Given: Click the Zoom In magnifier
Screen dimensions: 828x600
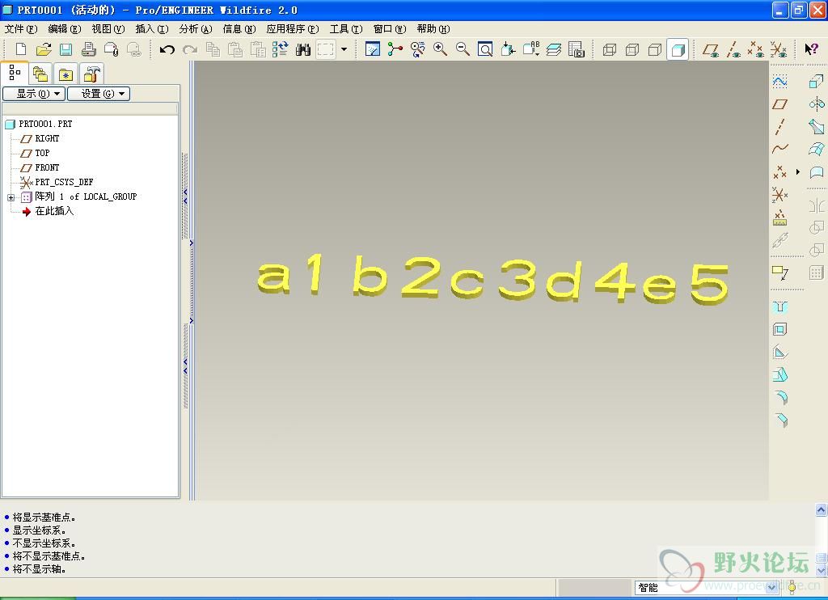Looking at the screenshot, I should 440,49.
